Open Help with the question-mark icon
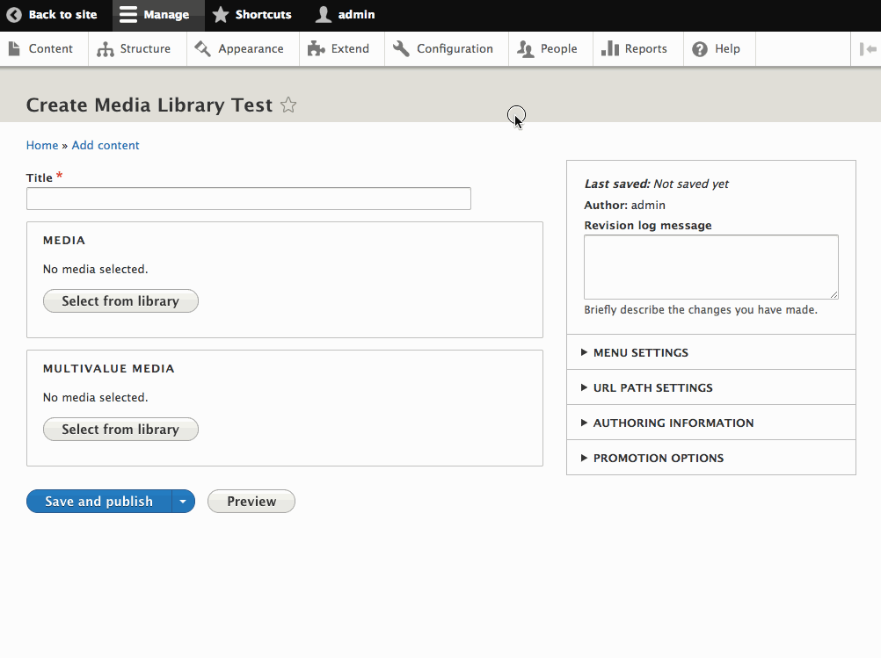 click(x=700, y=48)
